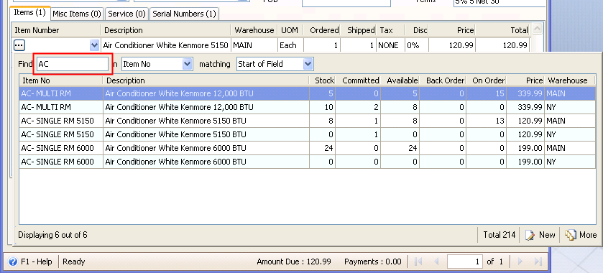Select AC- SINGLE RM 5150 NY row
The image size is (603, 273).
[308, 134]
